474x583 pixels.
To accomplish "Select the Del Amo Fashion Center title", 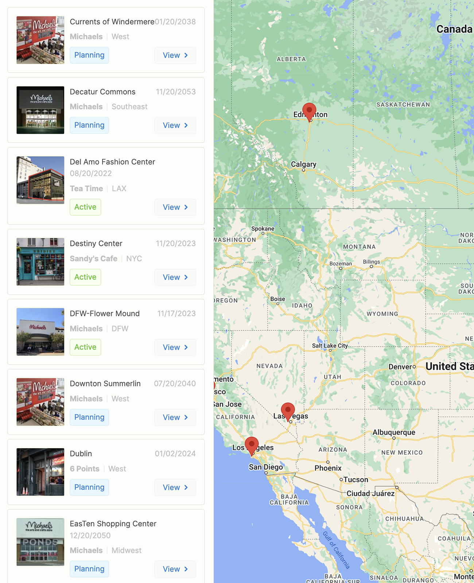I will point(113,162).
